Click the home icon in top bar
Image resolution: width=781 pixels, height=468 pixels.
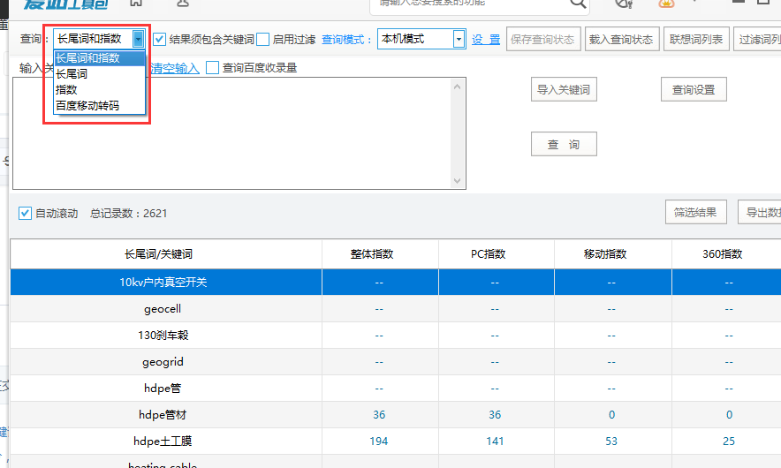click(x=136, y=4)
